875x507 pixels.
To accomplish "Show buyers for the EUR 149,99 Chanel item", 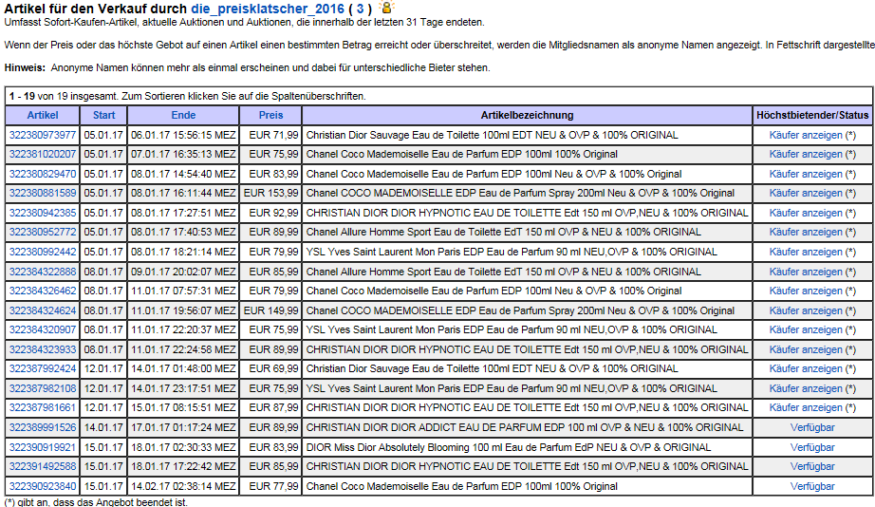I will pyautogui.click(x=805, y=310).
